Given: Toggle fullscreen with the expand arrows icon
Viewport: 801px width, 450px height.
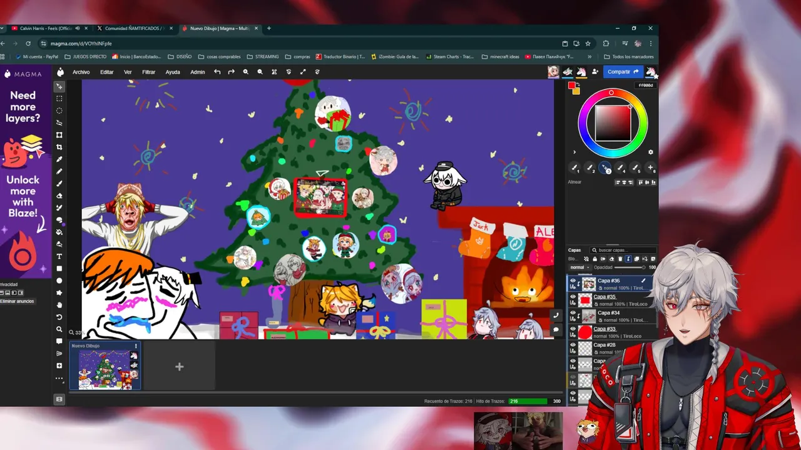Looking at the screenshot, I should point(303,72).
